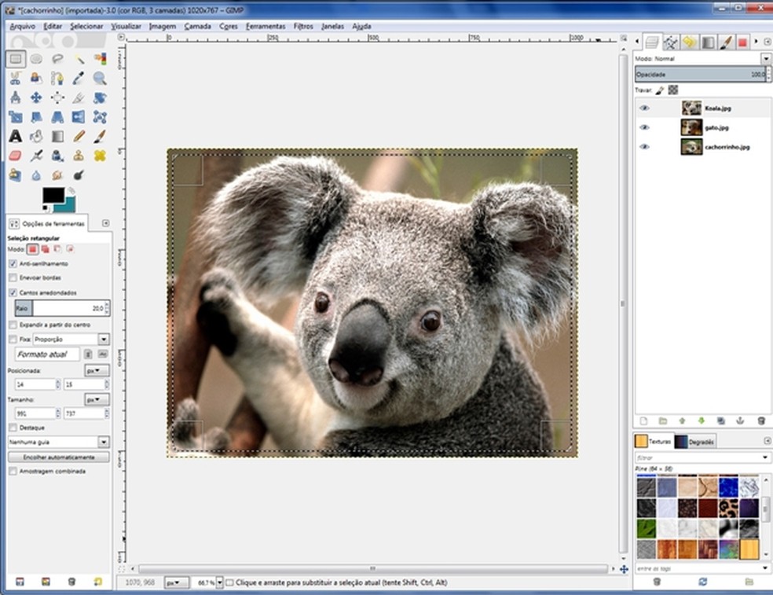Screen dimensions: 773x595
Task: Open the Nenhuma guia dropdown
Action: pos(104,443)
